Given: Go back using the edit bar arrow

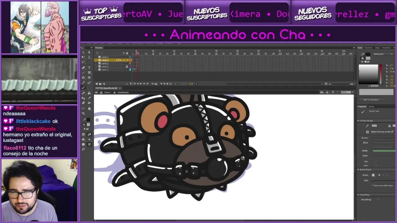Looking at the screenshot, I should 96,92.
